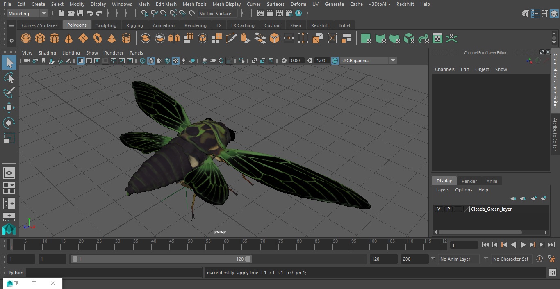Viewport: 560px width, 289px height.
Task: Click the Open Scene folder icon
Action: [x=71, y=14]
